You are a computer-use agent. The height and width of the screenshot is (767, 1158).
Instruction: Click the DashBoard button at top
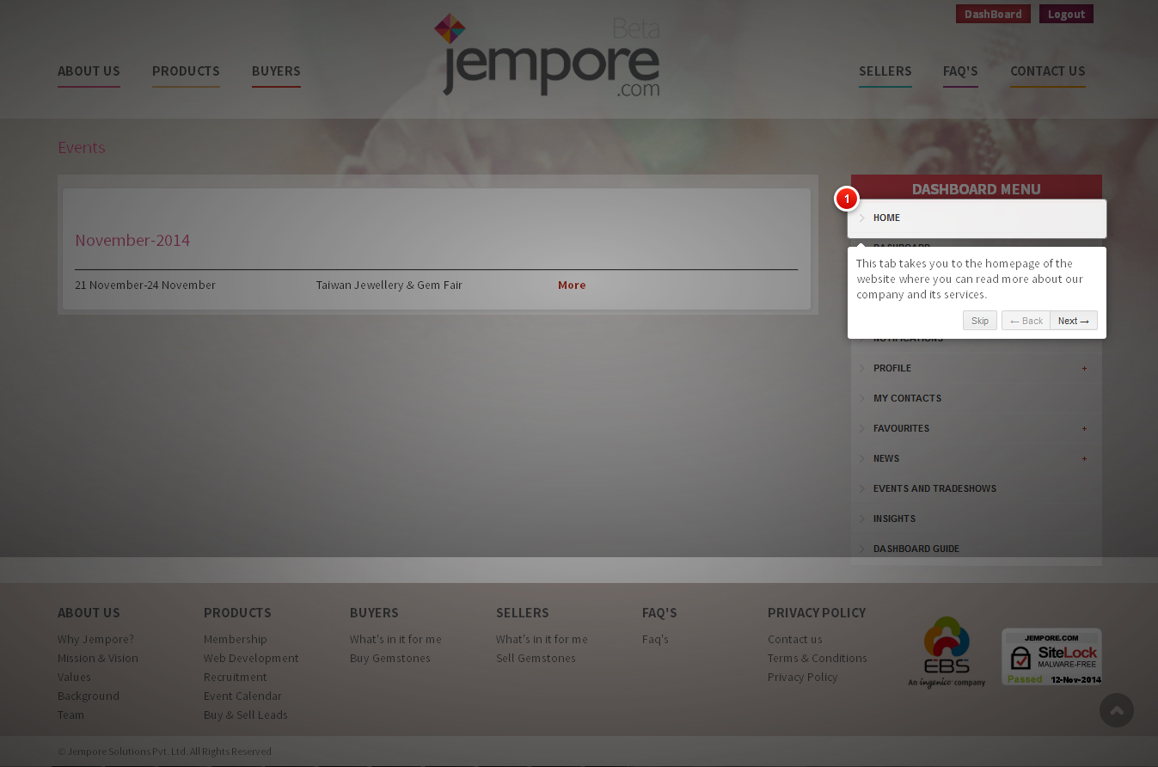click(x=993, y=14)
